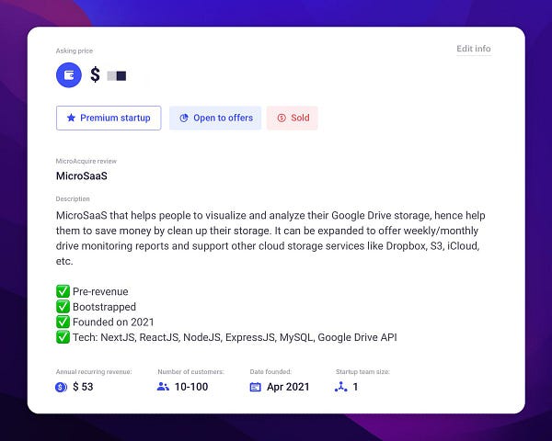This screenshot has height=441, width=552.
Task: Click the Edit info link
Action: [x=474, y=49]
